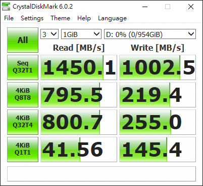
Task: Click the CrystalDiskMark app icon in title bar
Action: point(6,7)
